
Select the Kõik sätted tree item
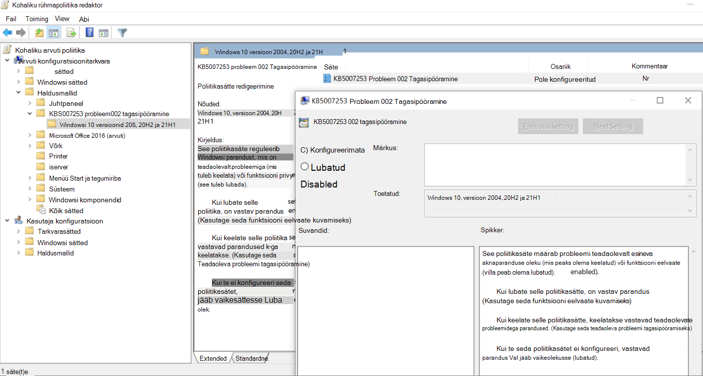pos(66,211)
